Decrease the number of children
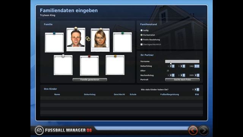Image resolution: width=243 pixels, height=137 pixels. [x=196, y=90]
